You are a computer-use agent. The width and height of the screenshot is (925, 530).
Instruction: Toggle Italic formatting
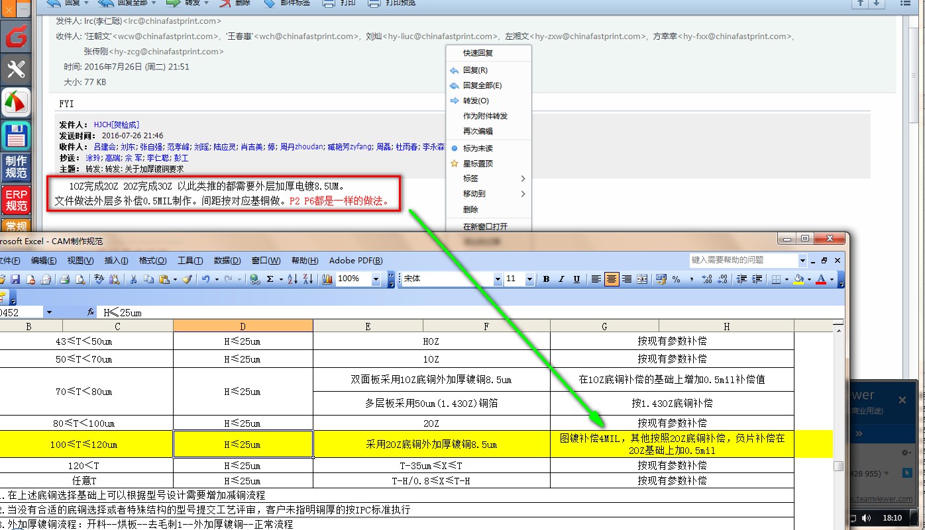pyautogui.click(x=561, y=279)
